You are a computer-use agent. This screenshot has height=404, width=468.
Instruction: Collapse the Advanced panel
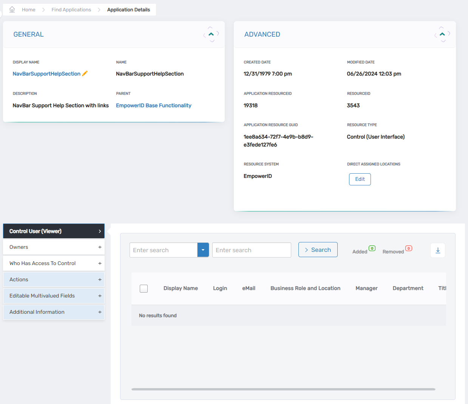(x=442, y=34)
